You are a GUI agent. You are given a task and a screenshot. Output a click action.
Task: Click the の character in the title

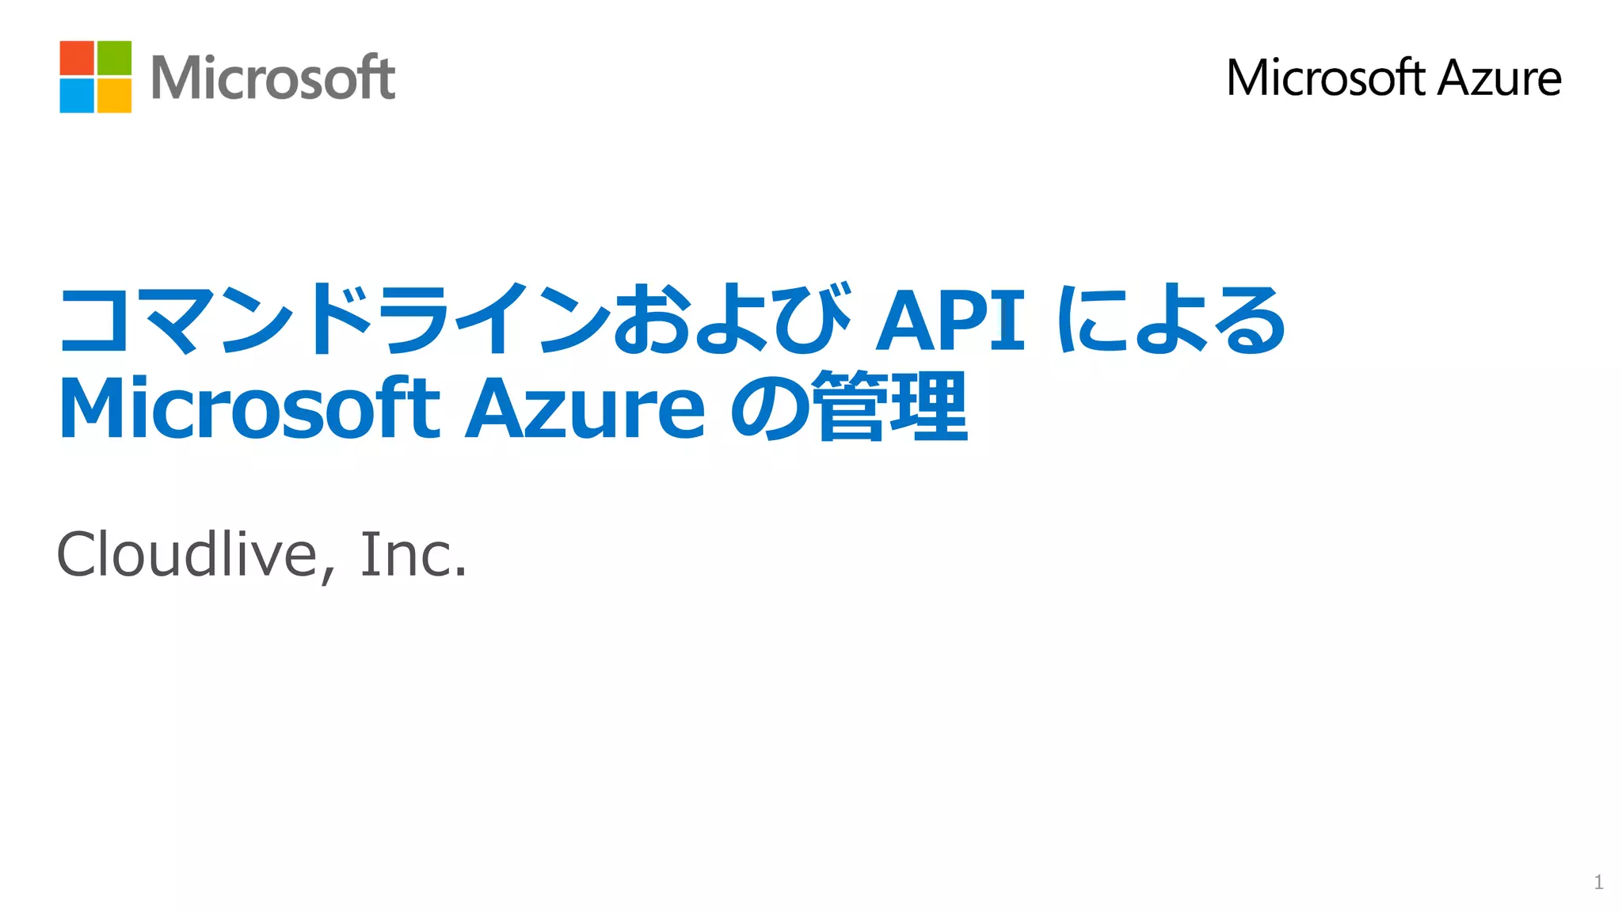(770, 408)
